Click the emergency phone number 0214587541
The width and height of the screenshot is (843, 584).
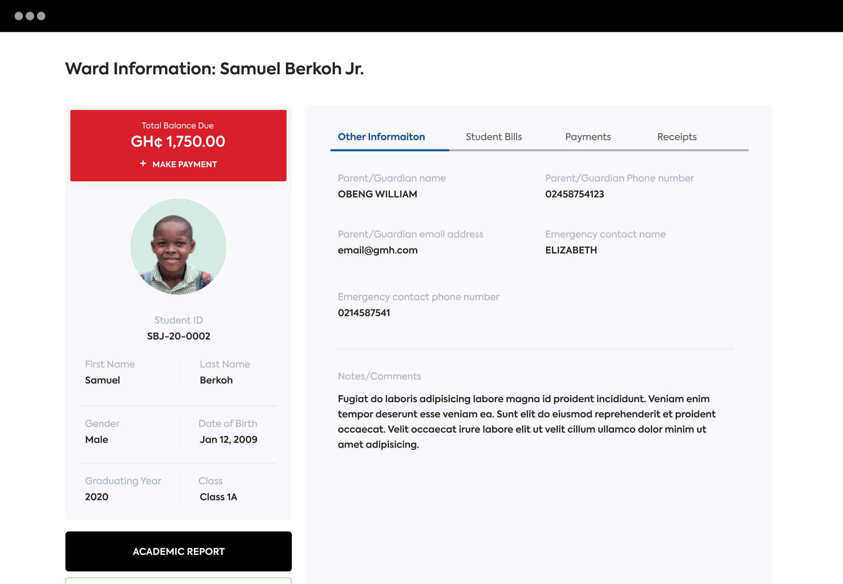[x=364, y=313]
